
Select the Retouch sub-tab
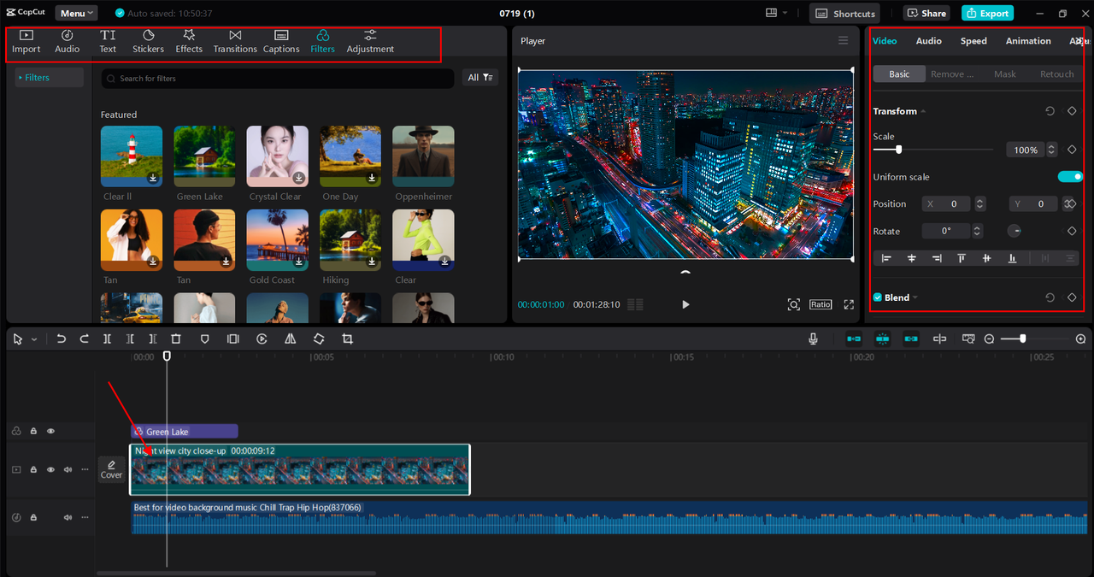click(x=1056, y=74)
